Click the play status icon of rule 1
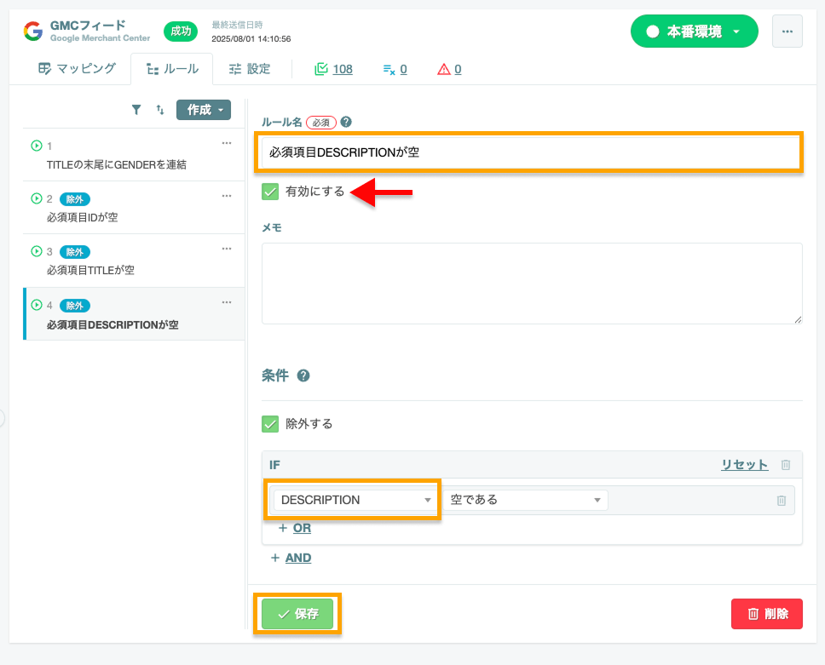 coord(37,146)
